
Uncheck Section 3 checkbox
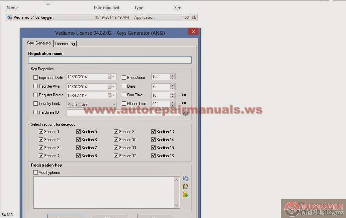tap(41, 148)
